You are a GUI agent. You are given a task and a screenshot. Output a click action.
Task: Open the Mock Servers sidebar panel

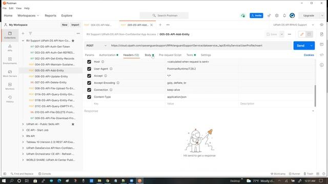[x=10, y=73]
